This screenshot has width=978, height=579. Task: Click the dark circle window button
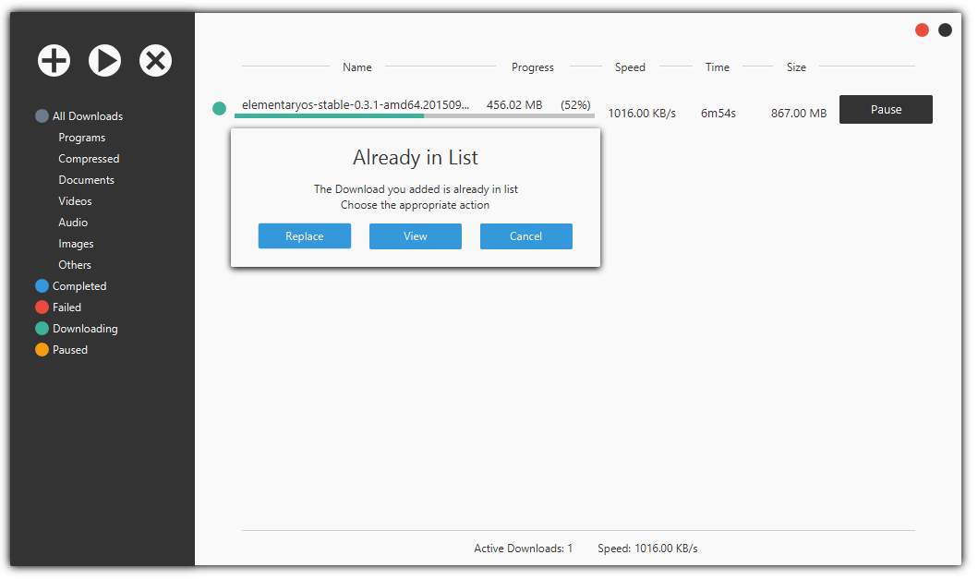945,30
